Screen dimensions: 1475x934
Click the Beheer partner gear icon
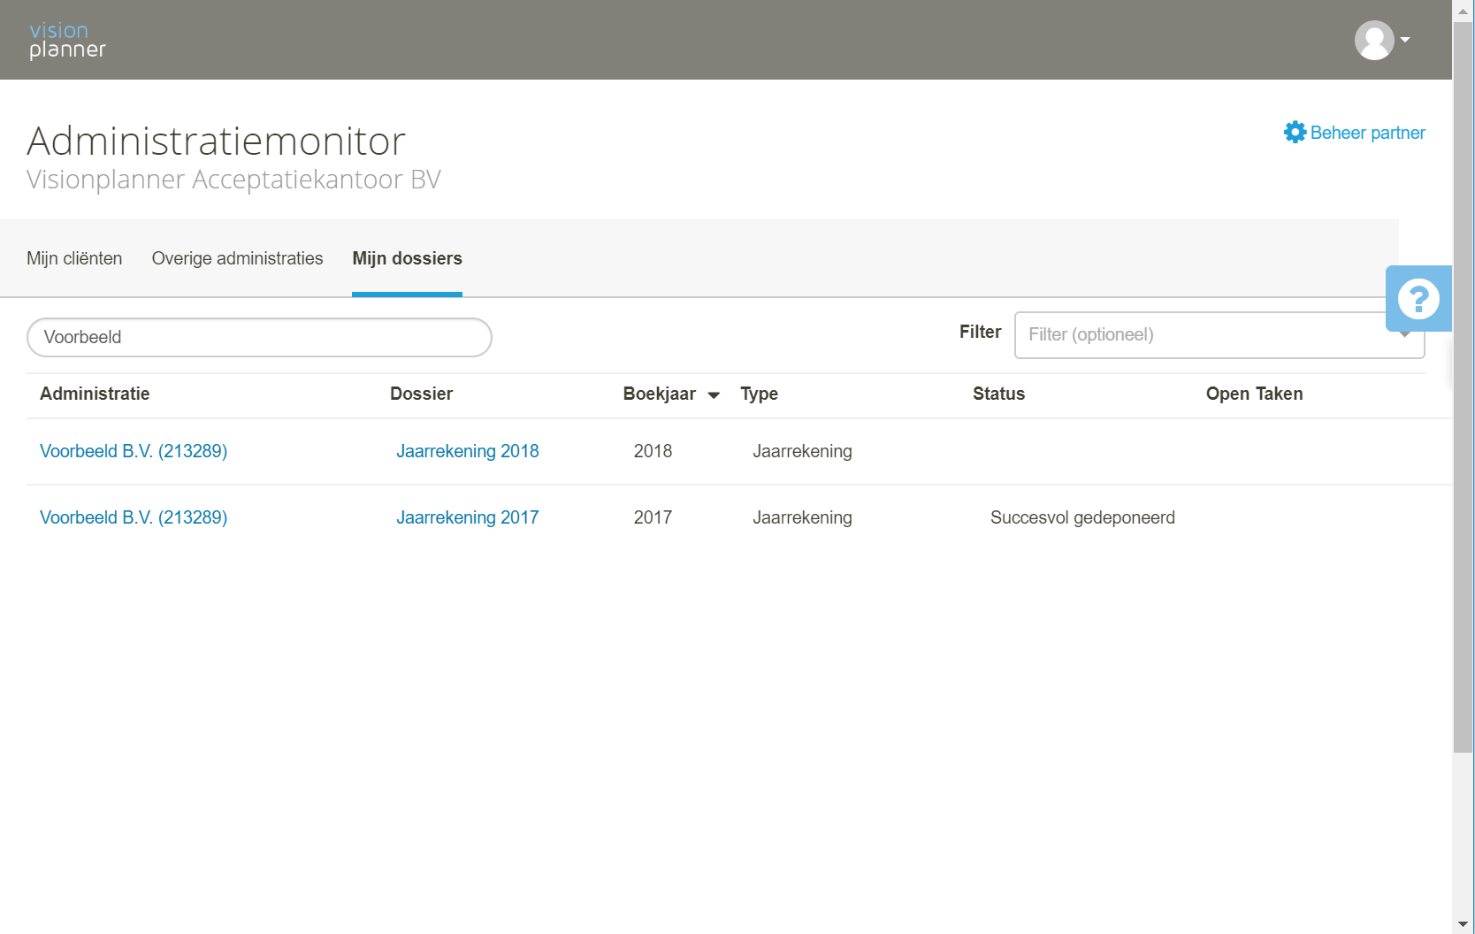(x=1295, y=133)
